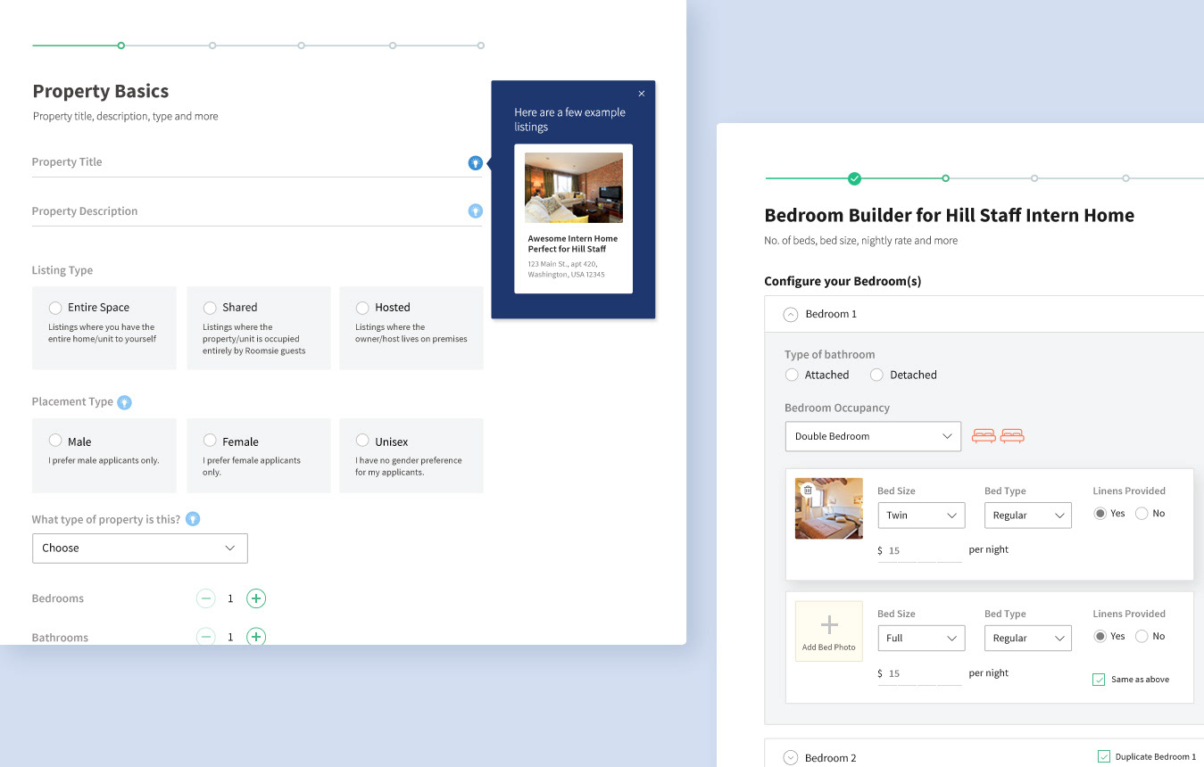Go to third step in Property Basics progress

[302, 45]
